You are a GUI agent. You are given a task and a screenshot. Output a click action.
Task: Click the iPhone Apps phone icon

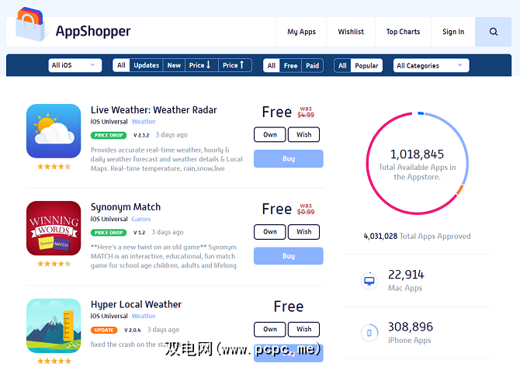(x=369, y=333)
